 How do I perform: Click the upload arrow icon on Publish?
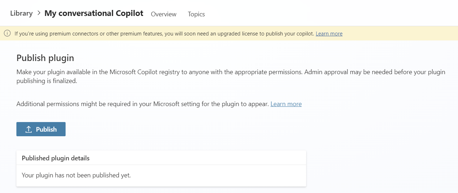pos(29,129)
